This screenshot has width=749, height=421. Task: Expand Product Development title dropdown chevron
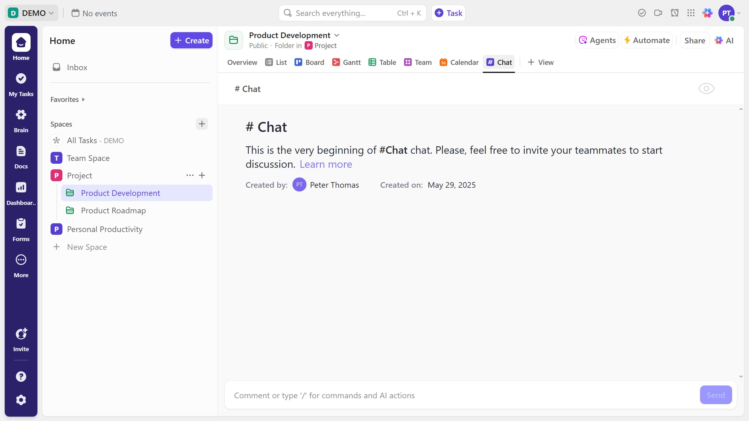(x=337, y=35)
